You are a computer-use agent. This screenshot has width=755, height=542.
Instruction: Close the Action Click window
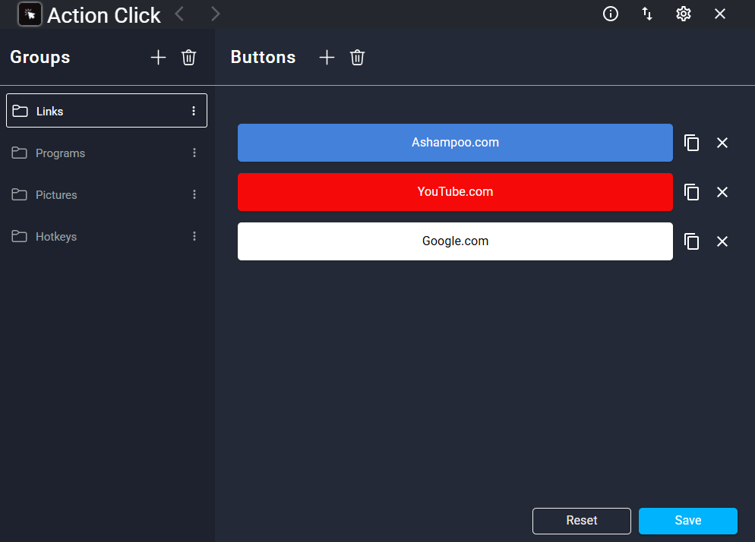720,14
